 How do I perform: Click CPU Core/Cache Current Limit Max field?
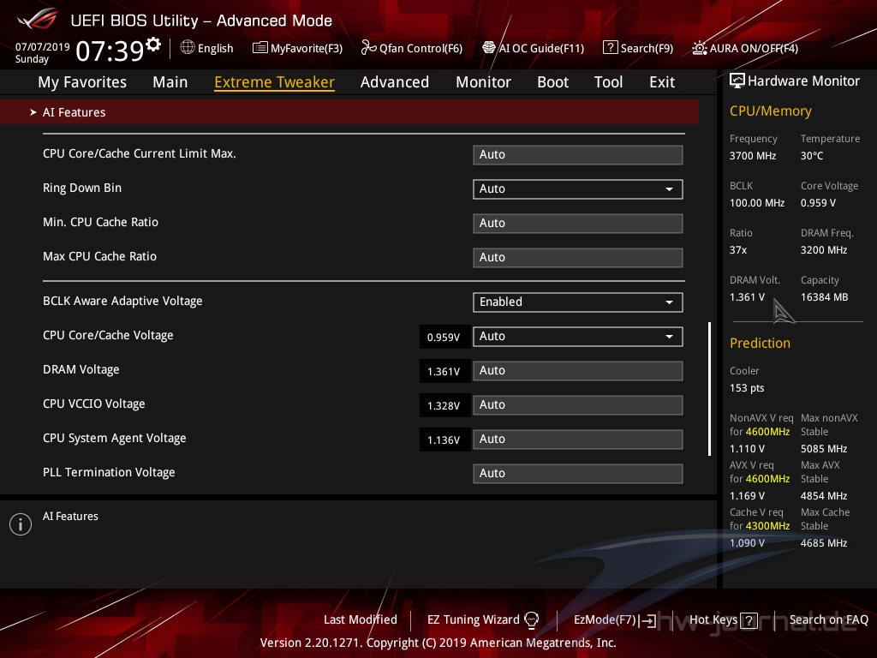click(x=578, y=155)
